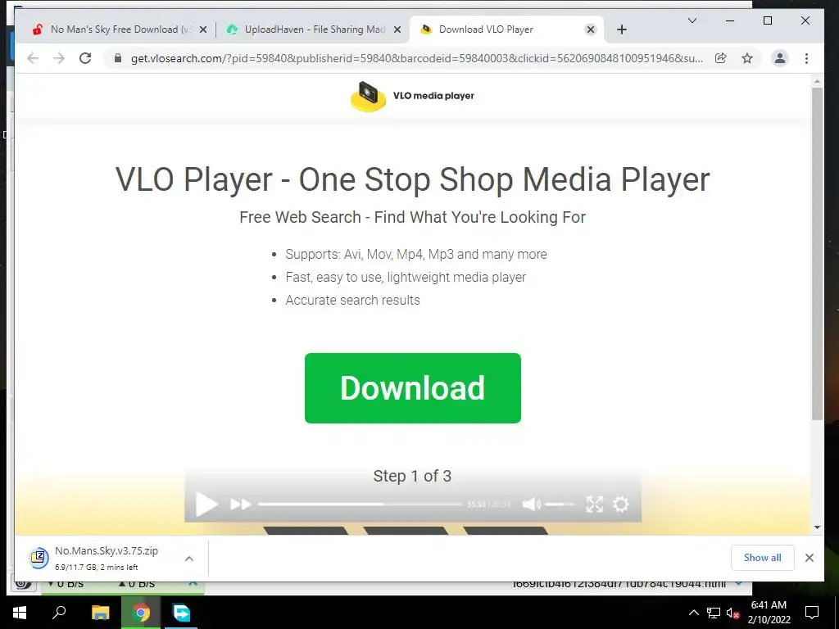839x629 pixels.
Task: Open Windows taskbar search
Action: [x=59, y=613]
